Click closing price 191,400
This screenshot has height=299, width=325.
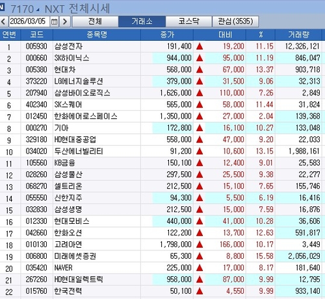click(179, 46)
